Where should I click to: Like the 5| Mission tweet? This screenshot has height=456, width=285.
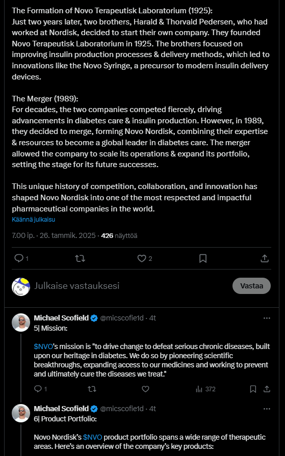145,389
